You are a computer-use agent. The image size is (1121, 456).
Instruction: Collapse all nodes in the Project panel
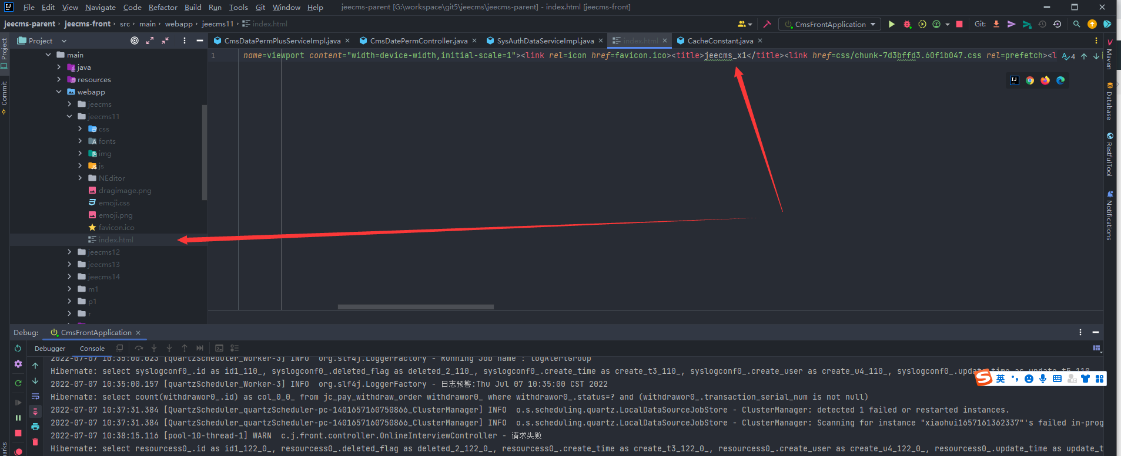pos(165,40)
